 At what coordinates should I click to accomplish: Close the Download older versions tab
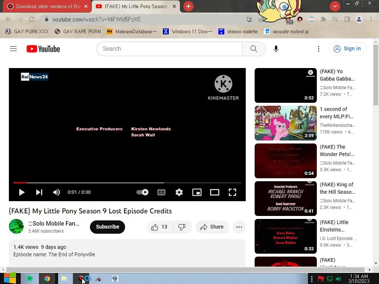pyautogui.click(x=86, y=7)
